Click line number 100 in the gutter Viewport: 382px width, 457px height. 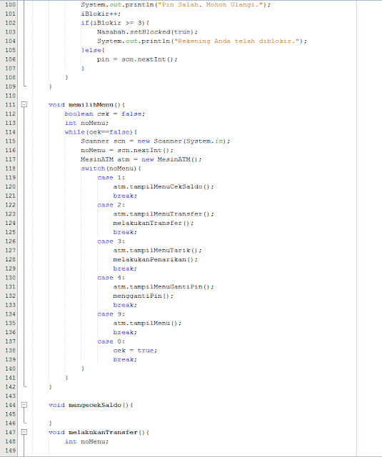(10, 5)
